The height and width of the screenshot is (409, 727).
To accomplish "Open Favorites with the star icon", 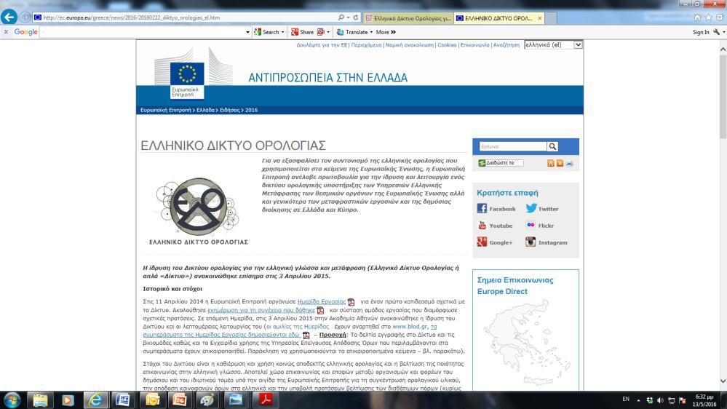I will pyautogui.click(x=708, y=17).
